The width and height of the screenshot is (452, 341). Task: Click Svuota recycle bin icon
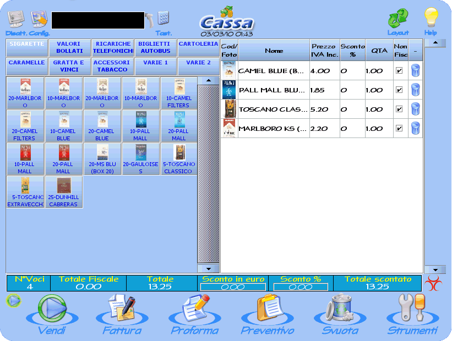tap(340, 308)
